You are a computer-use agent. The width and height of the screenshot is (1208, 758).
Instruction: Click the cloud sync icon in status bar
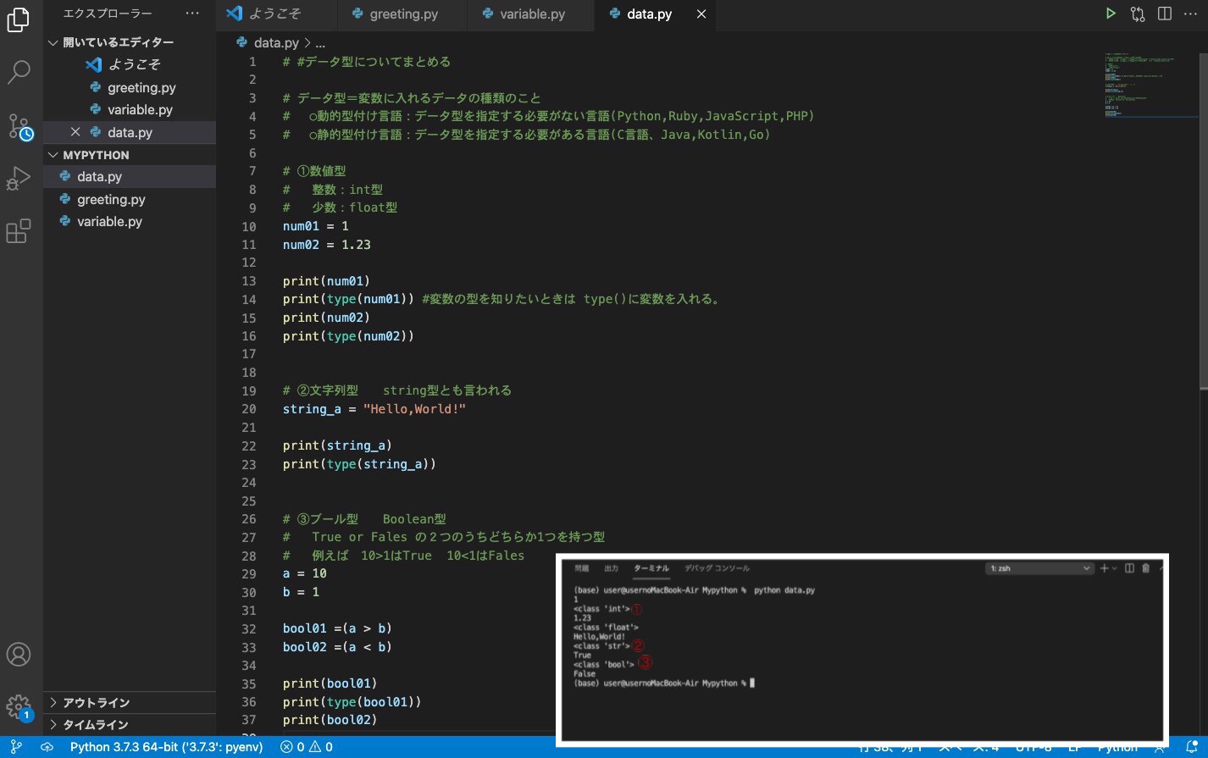pyautogui.click(x=47, y=747)
